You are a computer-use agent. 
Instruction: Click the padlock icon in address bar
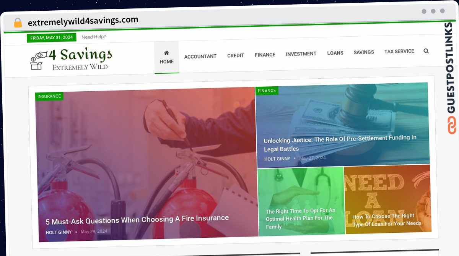18,23
